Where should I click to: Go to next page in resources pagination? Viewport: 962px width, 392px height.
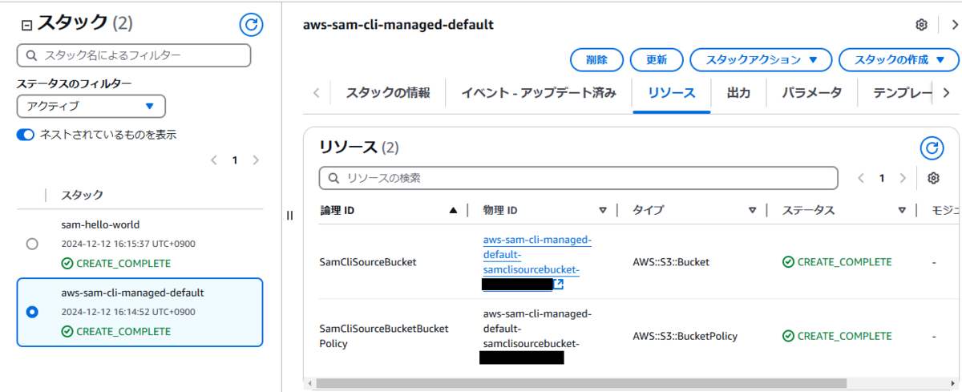tap(903, 178)
